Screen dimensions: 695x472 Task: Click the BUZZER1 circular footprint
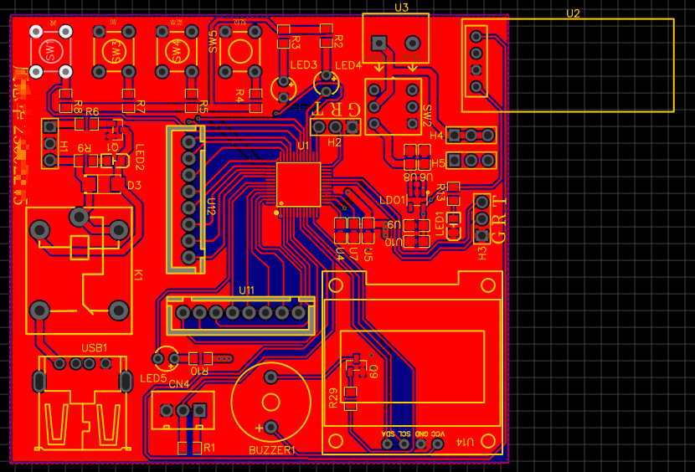270,403
